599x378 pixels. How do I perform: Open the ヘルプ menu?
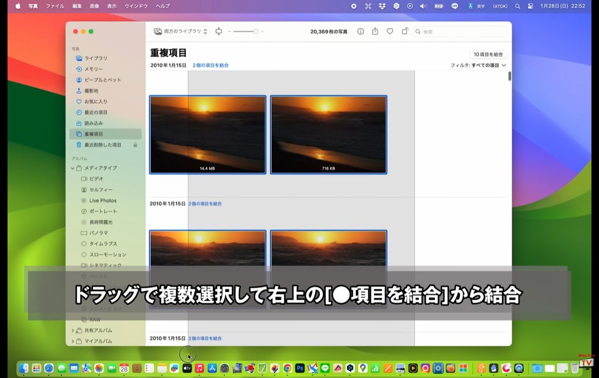[x=163, y=6]
